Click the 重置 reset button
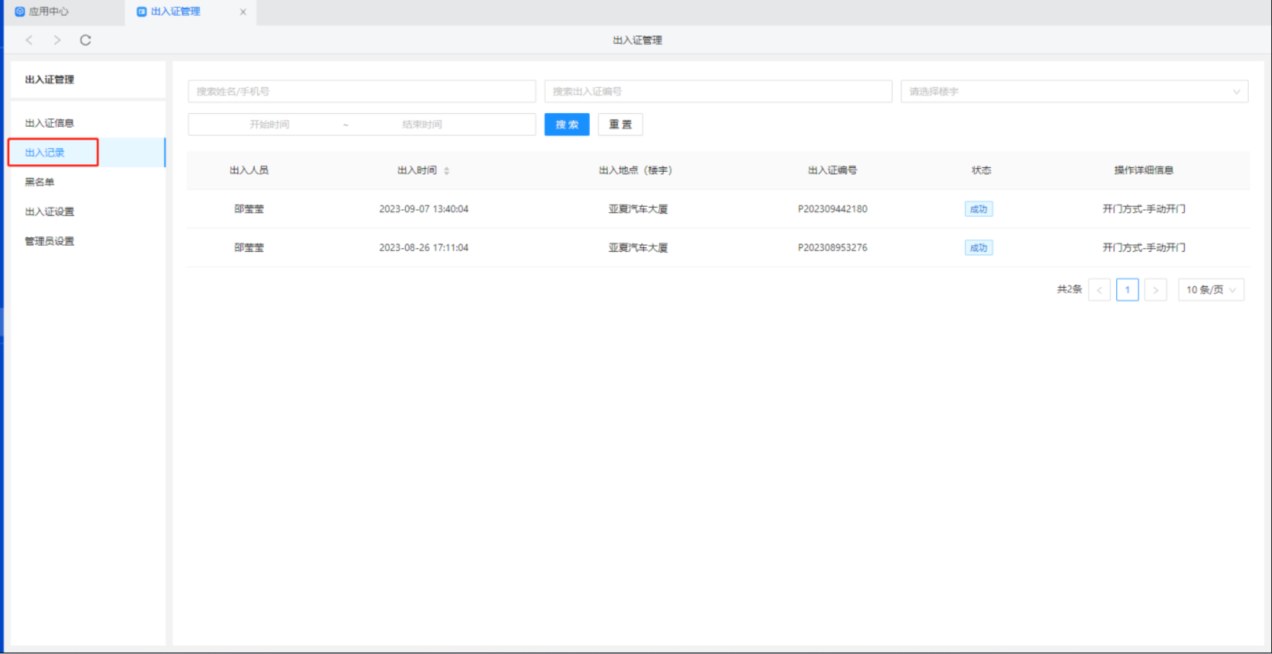The image size is (1272, 654). (620, 125)
